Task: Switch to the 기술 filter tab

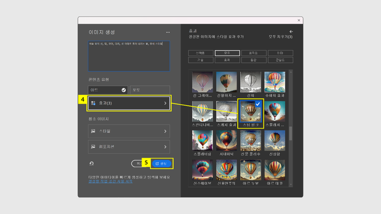Action: tap(201, 60)
